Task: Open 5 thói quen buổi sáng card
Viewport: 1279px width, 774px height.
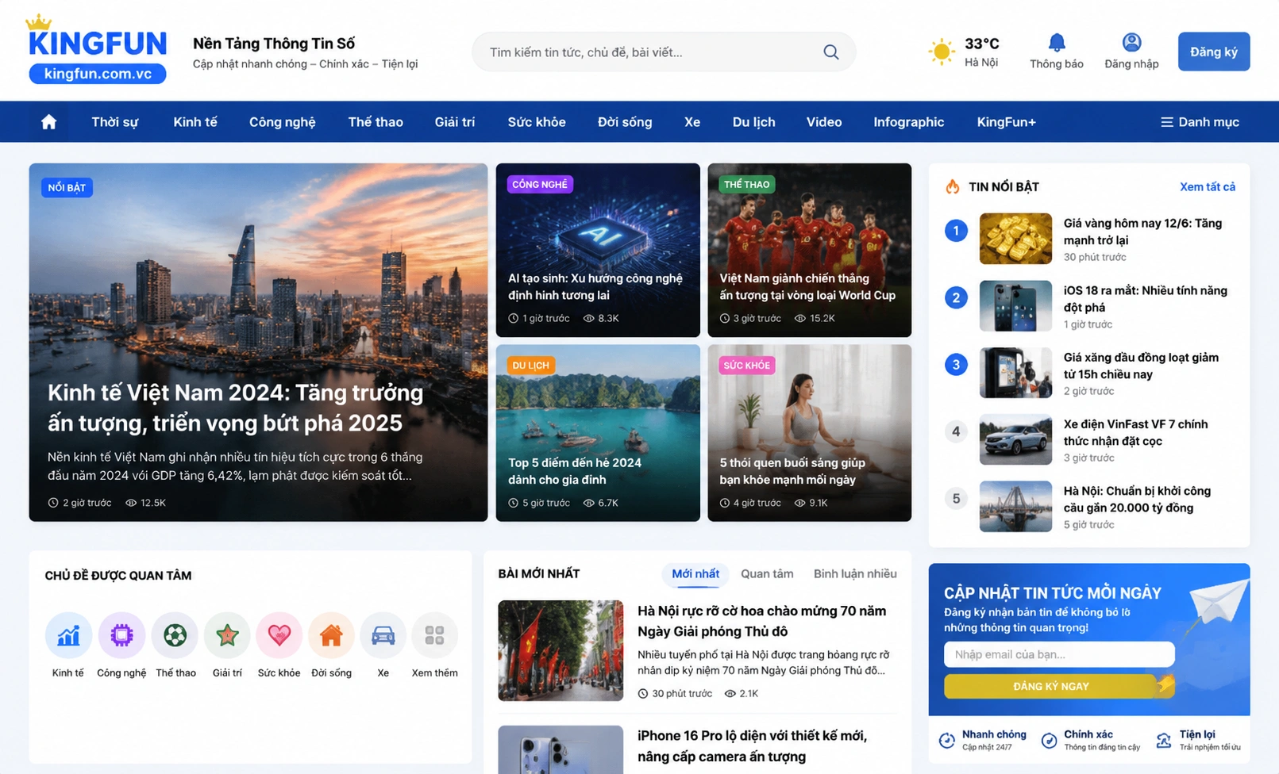Action: click(810, 432)
